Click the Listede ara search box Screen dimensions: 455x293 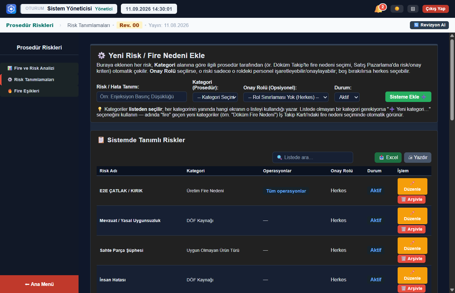click(313, 157)
